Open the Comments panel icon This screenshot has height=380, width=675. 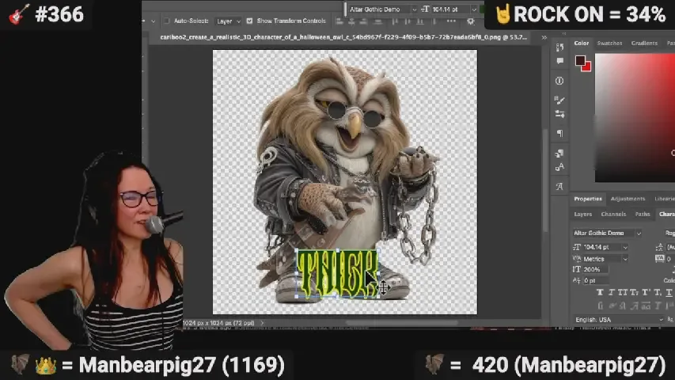click(x=559, y=62)
